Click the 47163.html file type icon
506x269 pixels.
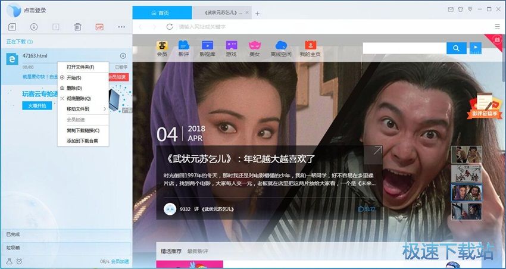tap(13, 59)
